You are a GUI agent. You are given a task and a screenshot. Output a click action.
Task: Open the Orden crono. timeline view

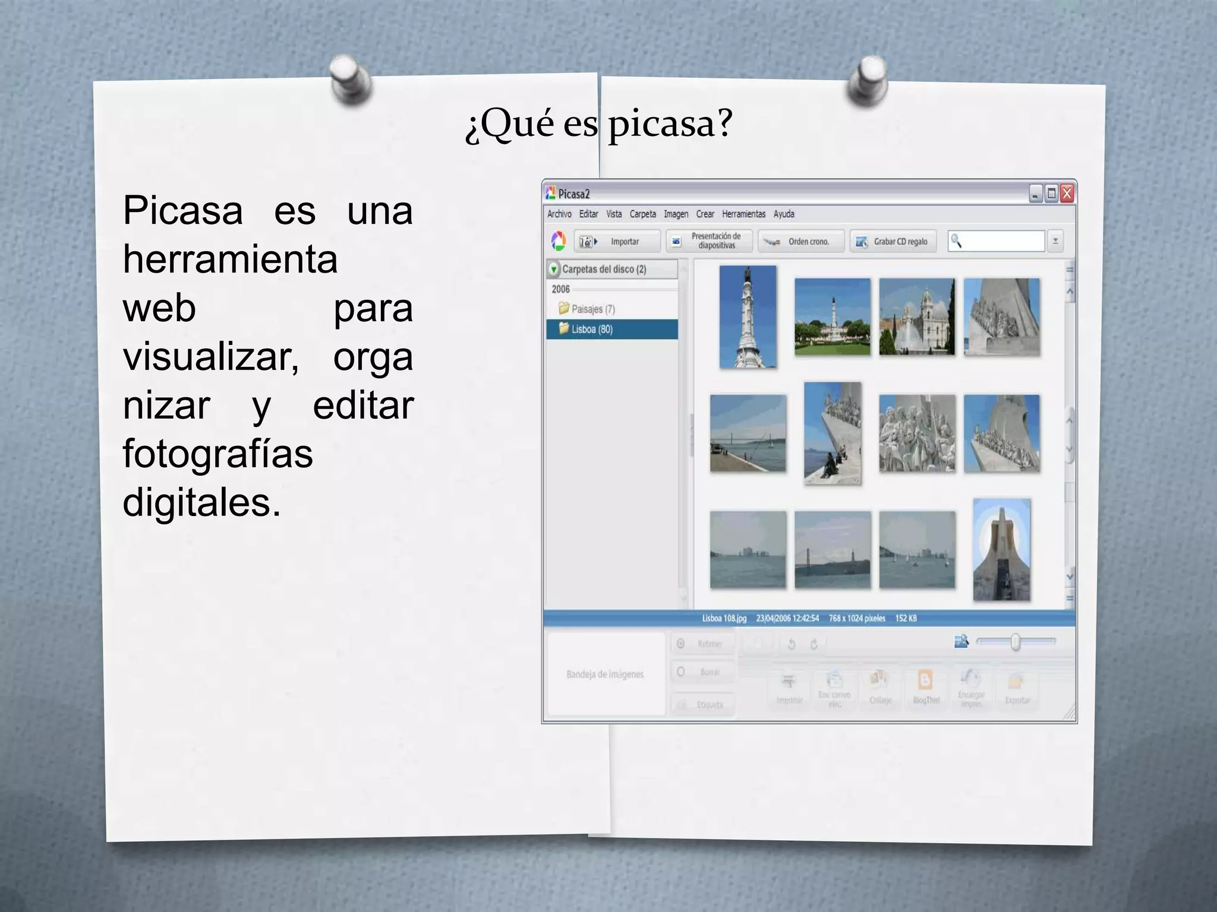tap(801, 242)
